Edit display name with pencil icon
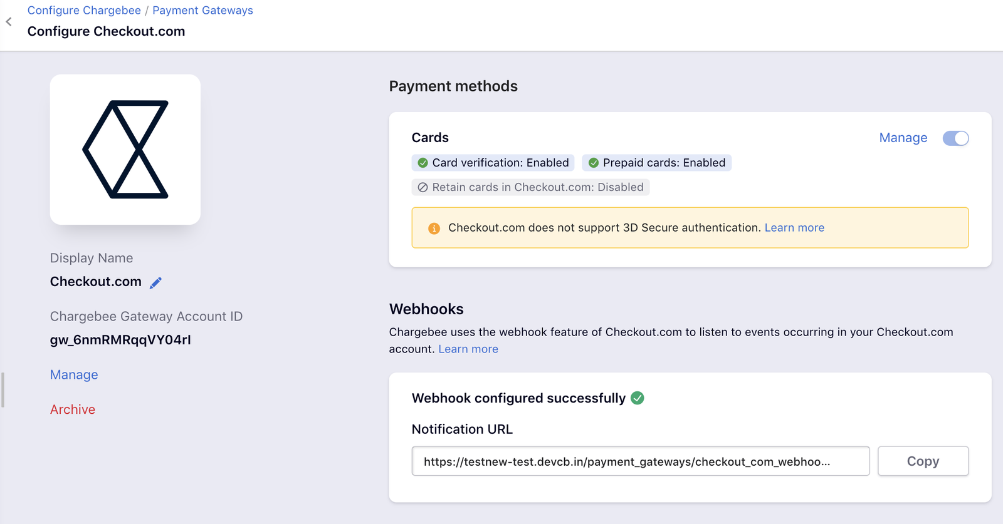 155,282
